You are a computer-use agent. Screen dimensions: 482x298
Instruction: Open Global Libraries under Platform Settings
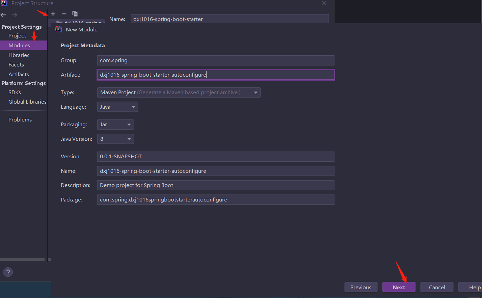27,102
